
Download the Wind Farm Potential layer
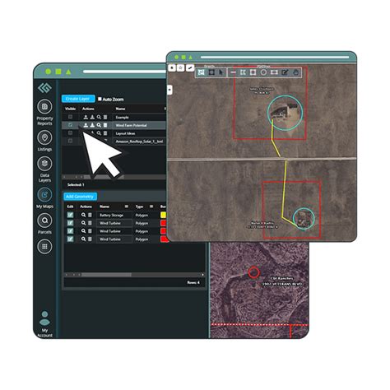pos(92,125)
